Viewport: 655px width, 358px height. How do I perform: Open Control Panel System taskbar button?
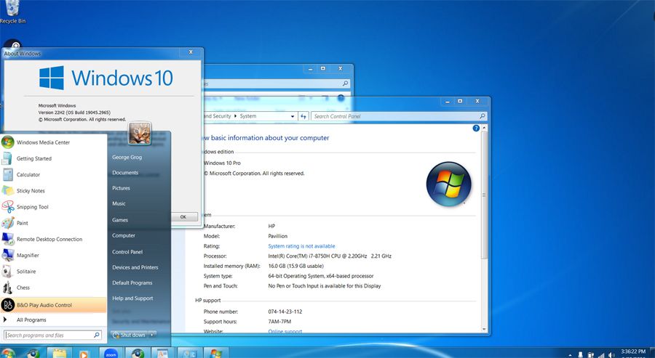point(188,354)
